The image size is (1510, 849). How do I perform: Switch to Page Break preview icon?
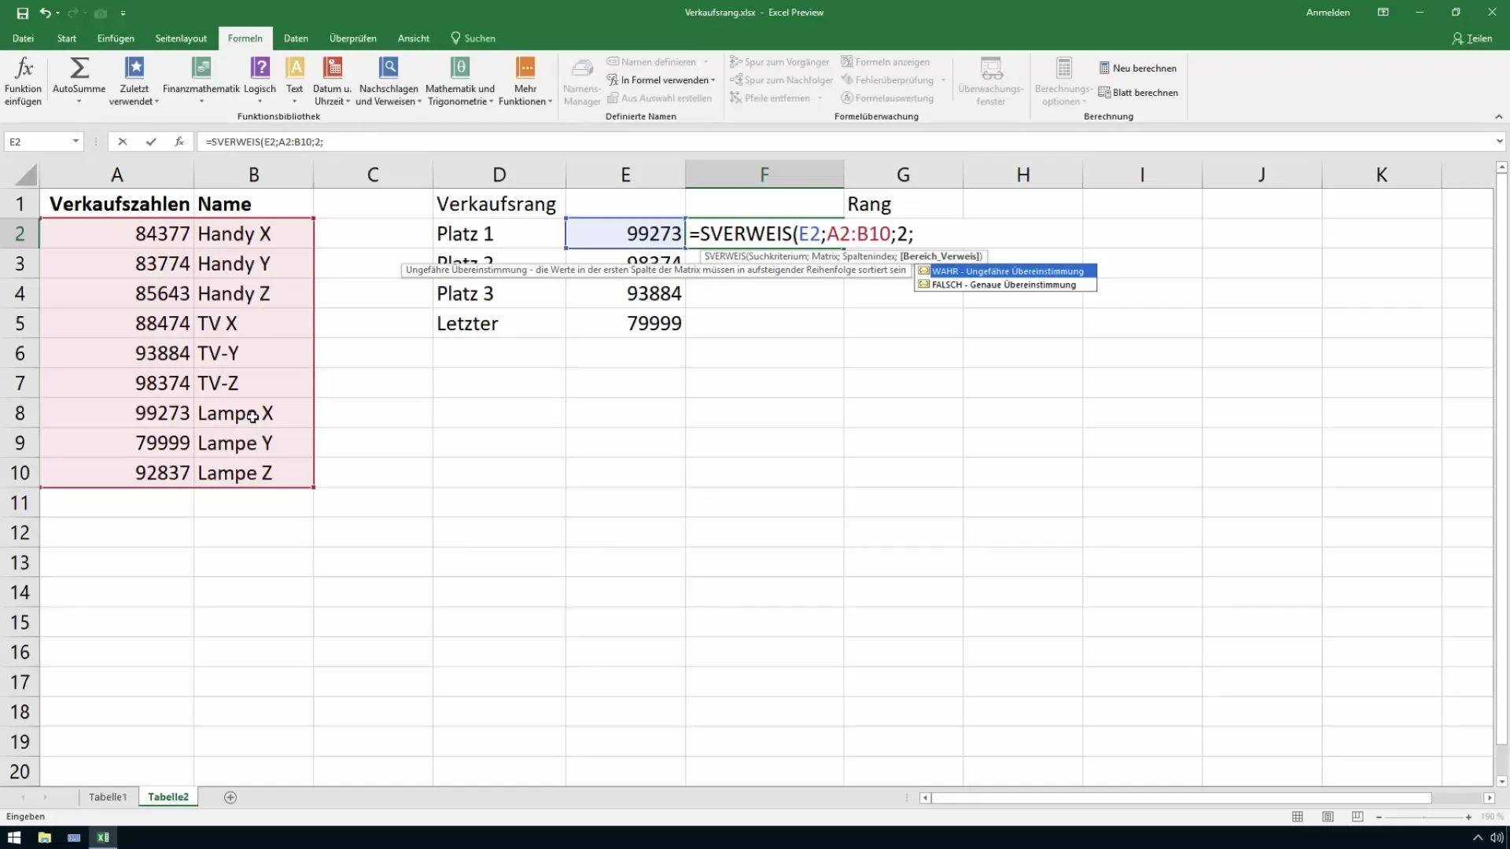(1357, 817)
